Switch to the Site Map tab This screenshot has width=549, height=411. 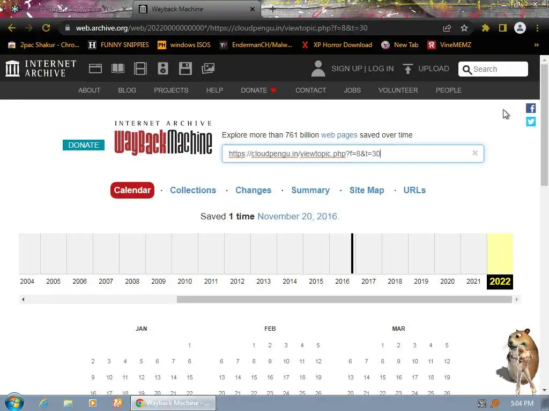[367, 190]
